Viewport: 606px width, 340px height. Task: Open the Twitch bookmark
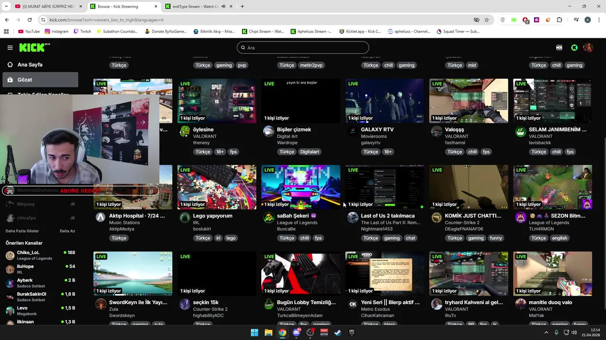click(x=82, y=32)
